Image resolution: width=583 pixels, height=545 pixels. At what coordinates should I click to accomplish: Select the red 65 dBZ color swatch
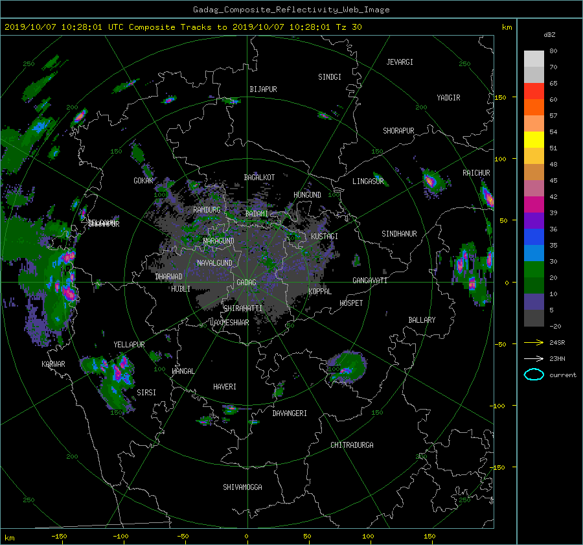tap(534, 91)
